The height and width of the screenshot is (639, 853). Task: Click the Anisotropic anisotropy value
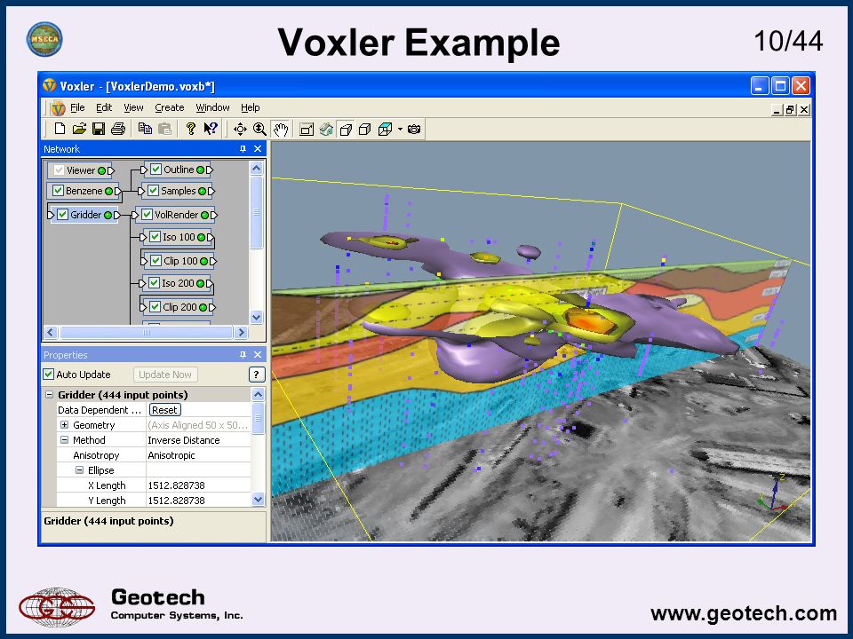(171, 455)
